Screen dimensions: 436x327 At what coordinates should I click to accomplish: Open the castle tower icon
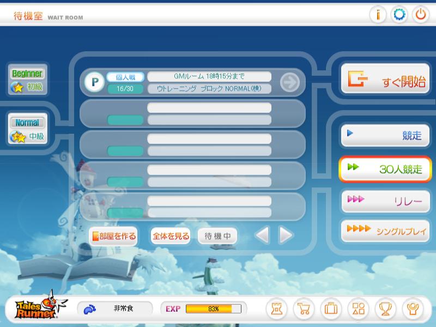pos(277,308)
